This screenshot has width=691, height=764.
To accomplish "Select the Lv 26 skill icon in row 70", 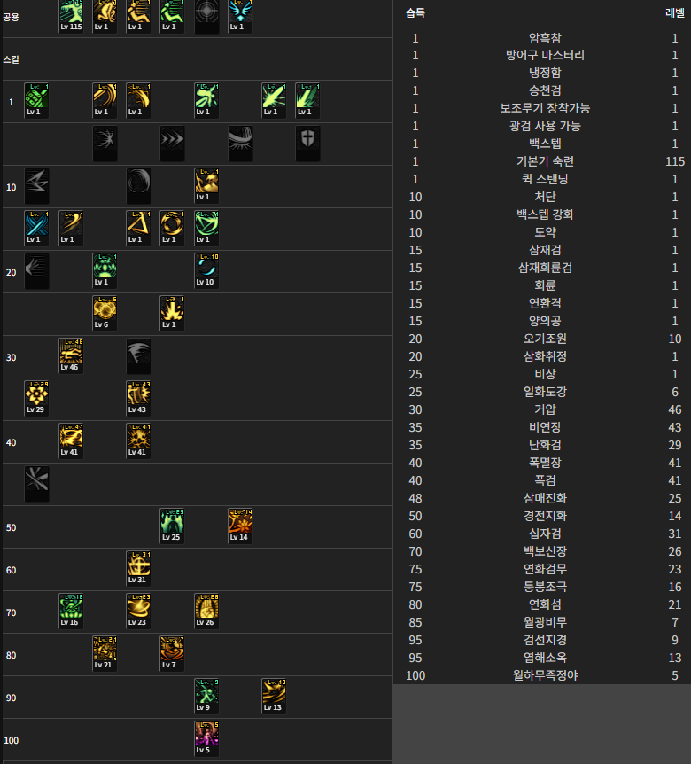I will click(x=206, y=612).
